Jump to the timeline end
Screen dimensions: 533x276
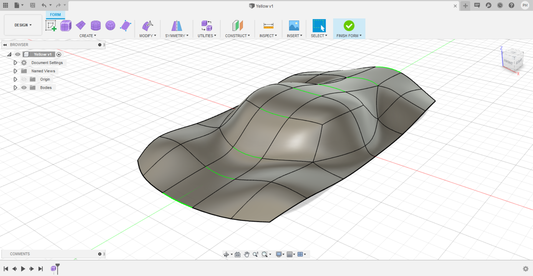tap(41, 269)
